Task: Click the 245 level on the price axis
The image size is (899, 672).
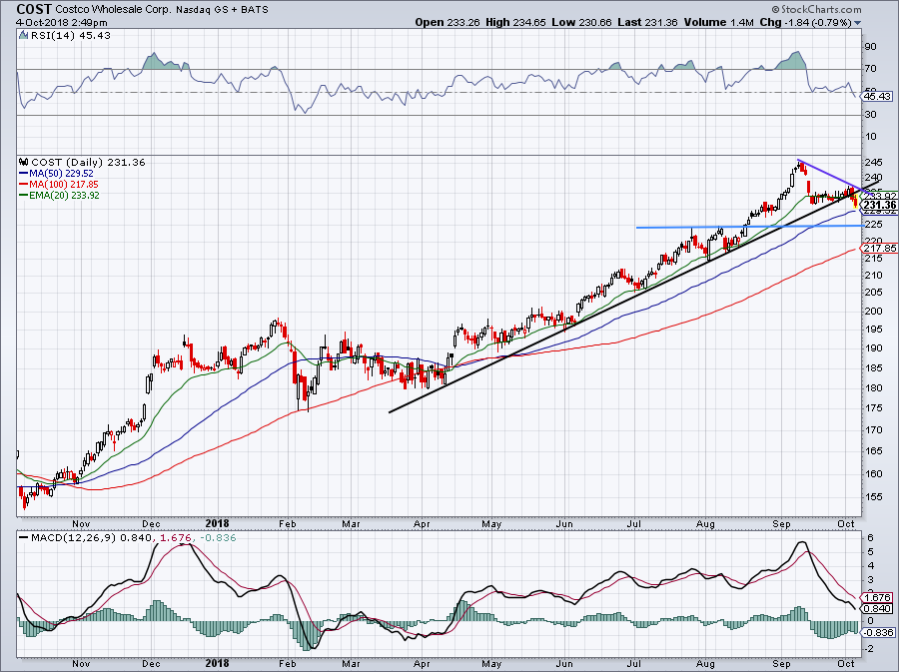Action: point(874,162)
